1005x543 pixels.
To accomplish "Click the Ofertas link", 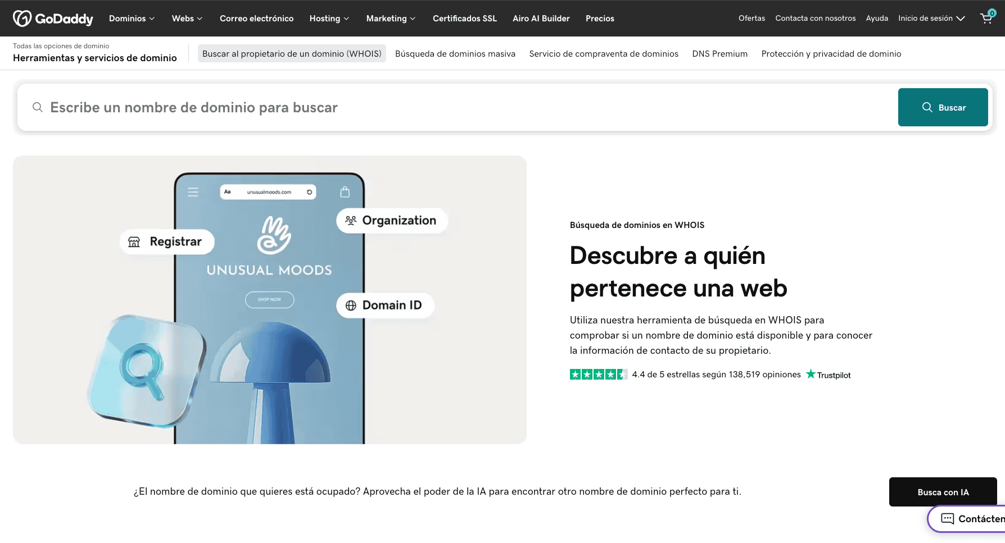I will tap(752, 19).
